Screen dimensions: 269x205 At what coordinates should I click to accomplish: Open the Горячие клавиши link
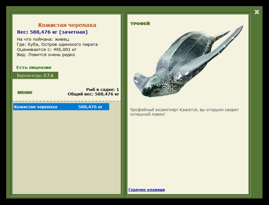click(x=147, y=190)
